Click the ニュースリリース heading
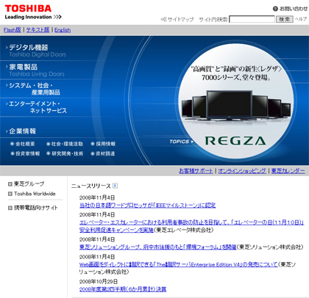Image resolution: width=309 pixels, height=298 pixels. (x=91, y=186)
